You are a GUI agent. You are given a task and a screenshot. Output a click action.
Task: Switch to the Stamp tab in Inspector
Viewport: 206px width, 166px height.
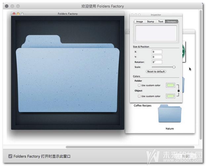click(x=150, y=22)
